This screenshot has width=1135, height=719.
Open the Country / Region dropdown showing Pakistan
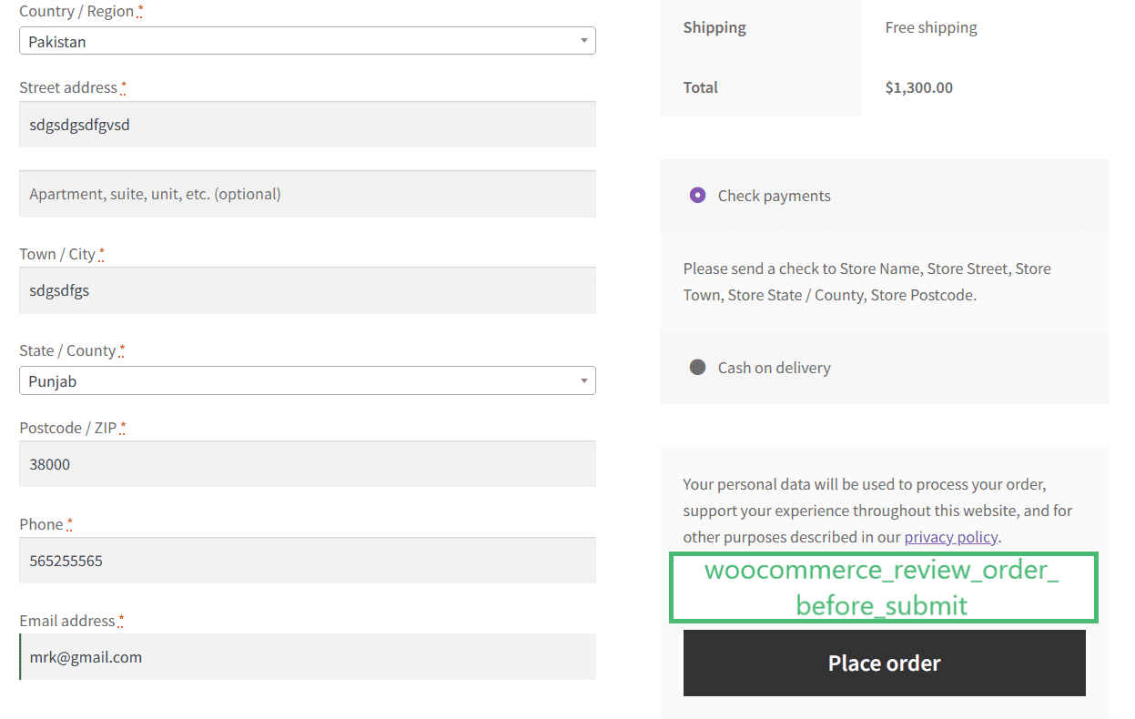tap(308, 41)
